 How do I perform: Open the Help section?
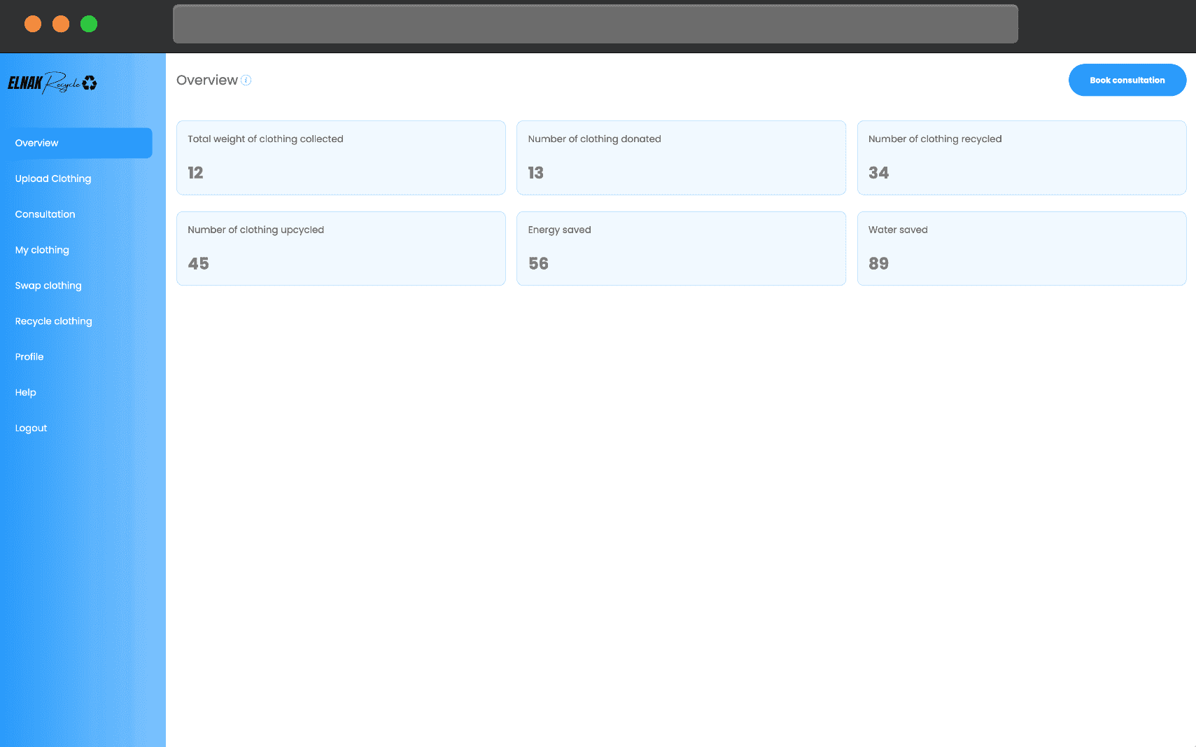pyautogui.click(x=26, y=393)
